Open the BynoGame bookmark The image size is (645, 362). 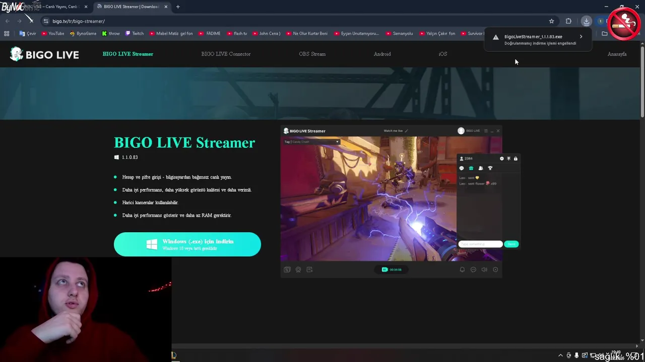coord(83,34)
